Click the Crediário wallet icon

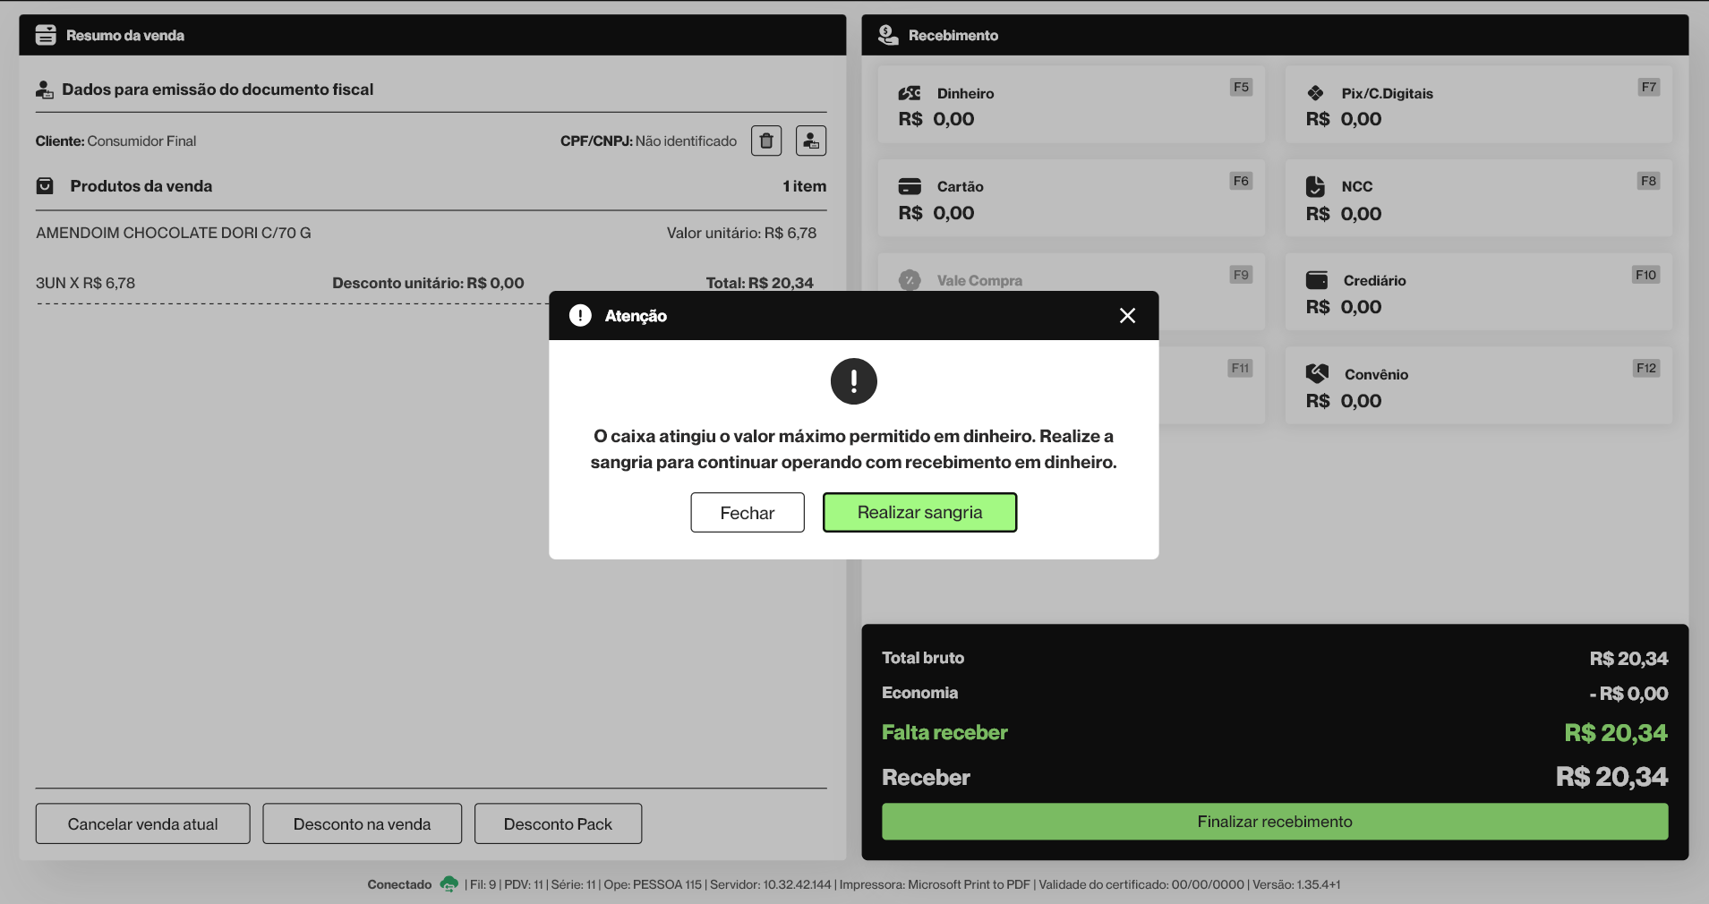point(1317,280)
